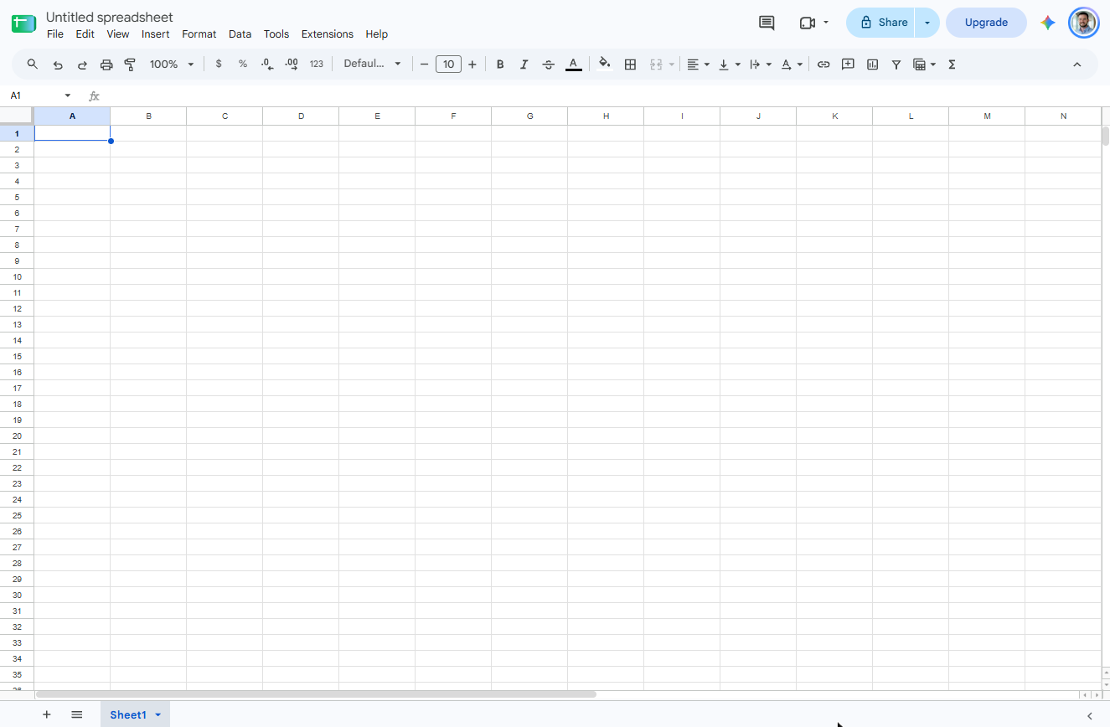Open the search menus magnifier icon
1110x727 pixels.
[x=33, y=64]
